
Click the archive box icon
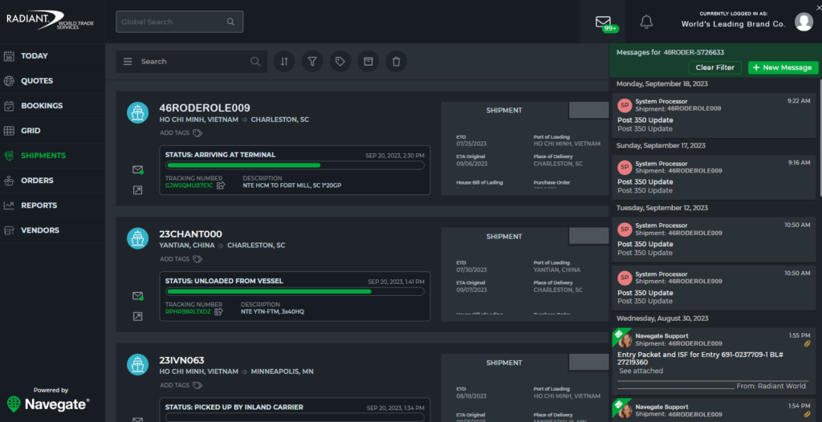tap(368, 61)
